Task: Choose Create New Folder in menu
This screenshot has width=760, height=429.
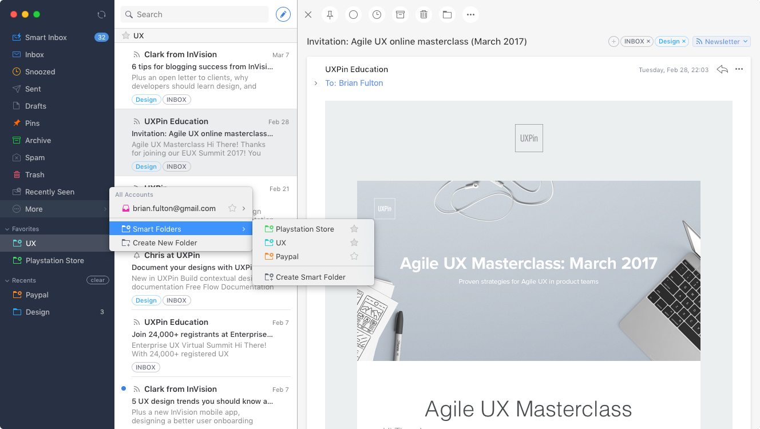Action: coord(181,243)
